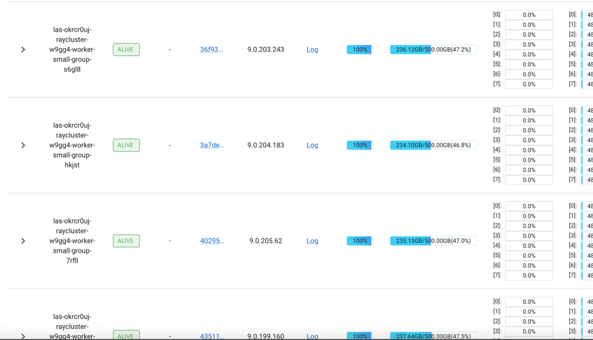This screenshot has height=340, width=593.
Task: Click memory bar showing 234.10GB/500.00GB(46.8%)
Action: pyautogui.click(x=433, y=145)
